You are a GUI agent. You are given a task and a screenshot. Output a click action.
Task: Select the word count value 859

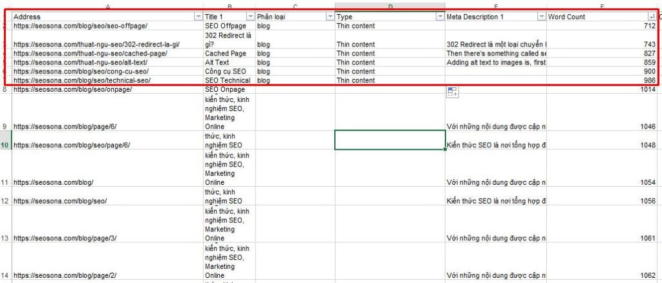[x=650, y=63]
